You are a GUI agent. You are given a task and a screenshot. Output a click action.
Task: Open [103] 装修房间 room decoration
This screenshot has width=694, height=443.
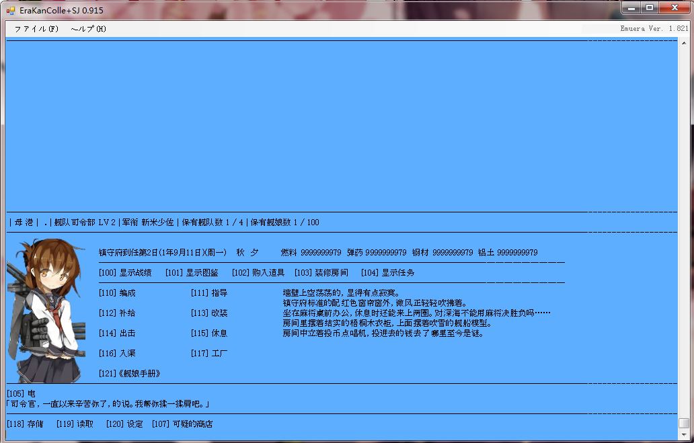[321, 273]
